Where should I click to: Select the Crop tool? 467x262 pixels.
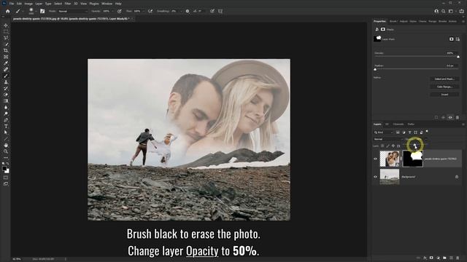click(x=6, y=50)
